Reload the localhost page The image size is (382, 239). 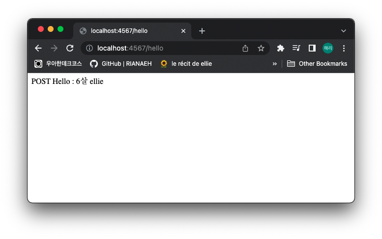click(70, 48)
